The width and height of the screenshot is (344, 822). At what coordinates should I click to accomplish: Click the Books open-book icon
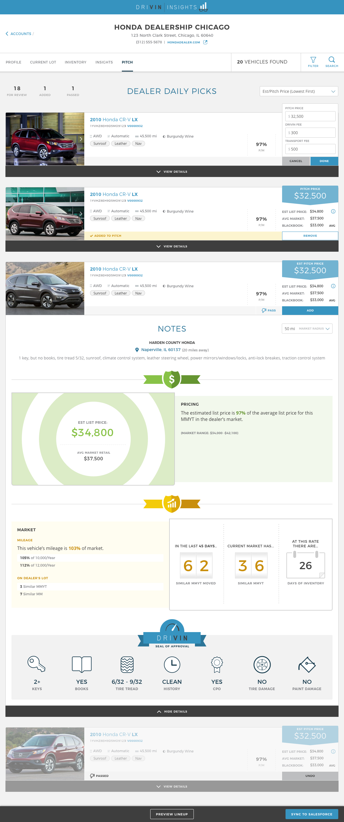[x=82, y=664]
